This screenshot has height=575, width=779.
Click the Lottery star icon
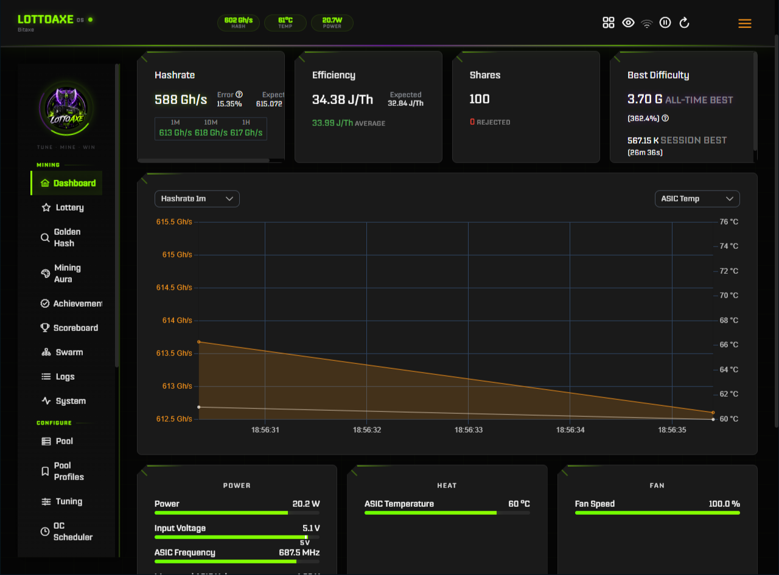[x=46, y=207]
